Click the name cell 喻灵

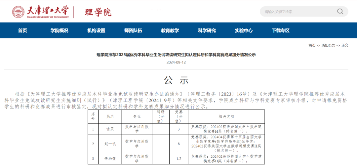(110, 129)
